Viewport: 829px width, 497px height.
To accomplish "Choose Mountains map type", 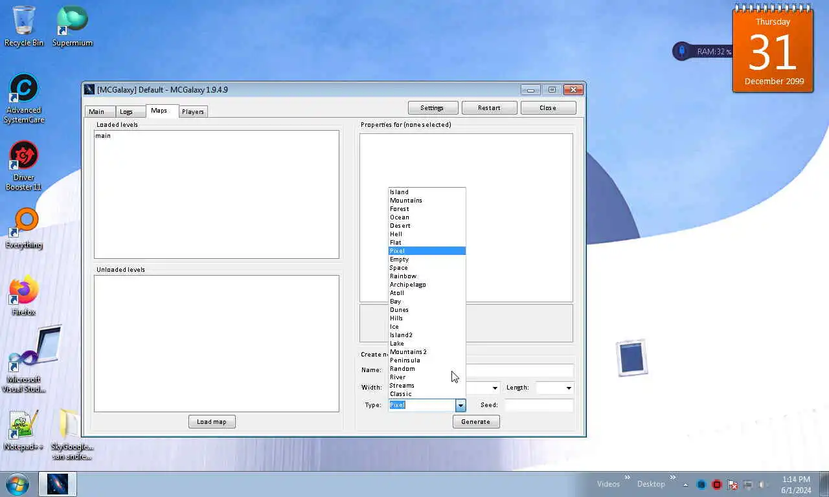I will tap(427, 201).
